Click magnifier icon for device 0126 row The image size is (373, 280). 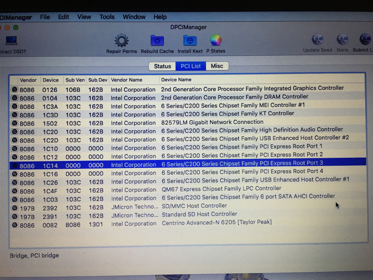15,90
